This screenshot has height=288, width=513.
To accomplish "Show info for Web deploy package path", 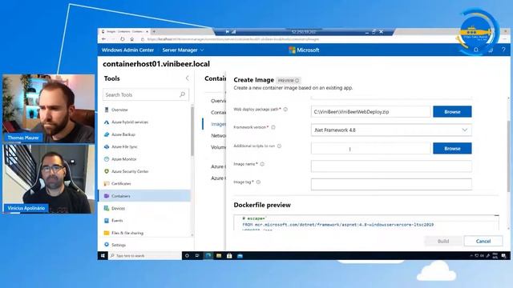I will coord(285,110).
